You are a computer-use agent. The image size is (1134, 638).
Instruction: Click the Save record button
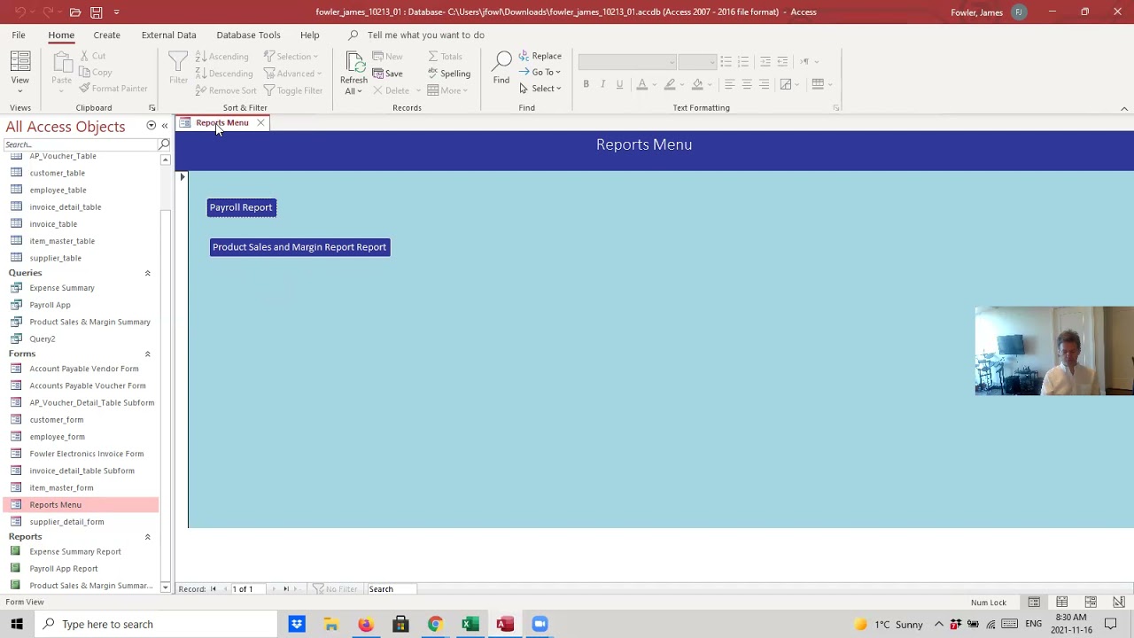pyautogui.click(x=388, y=74)
